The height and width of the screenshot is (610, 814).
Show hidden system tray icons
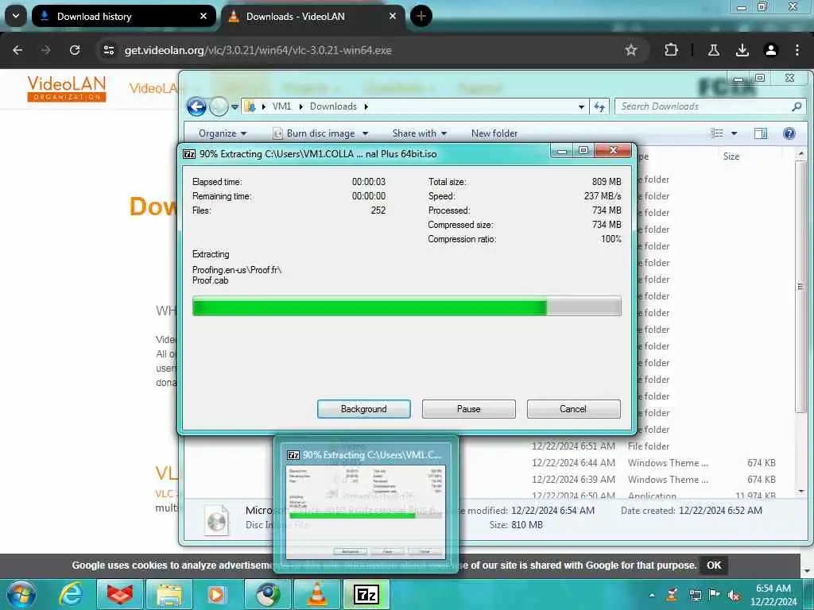point(652,595)
